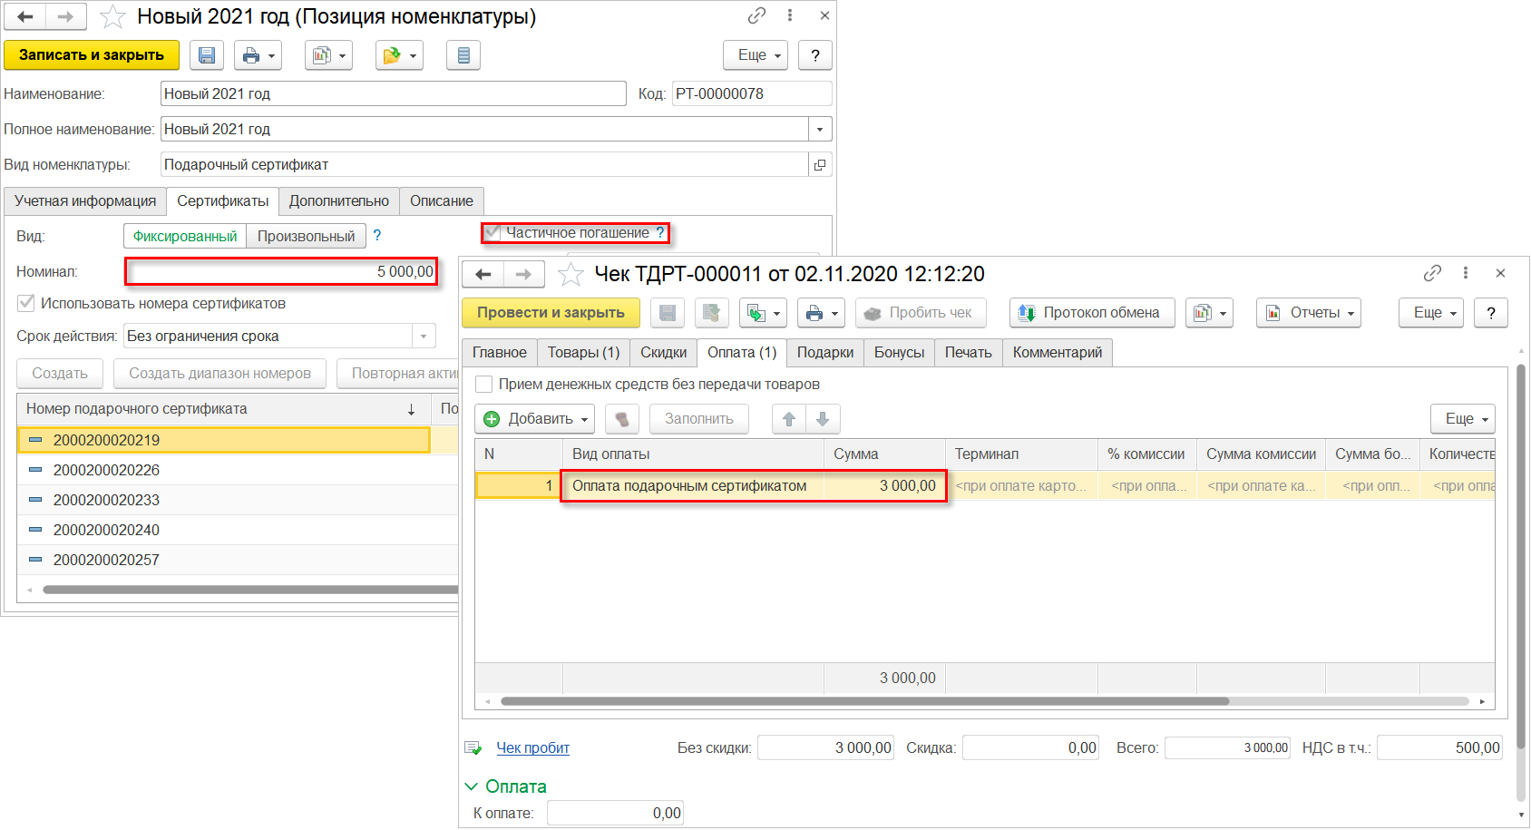Click horizontal scrollbar of certificate list
Screen dimensions: 1531x830
click(250, 590)
